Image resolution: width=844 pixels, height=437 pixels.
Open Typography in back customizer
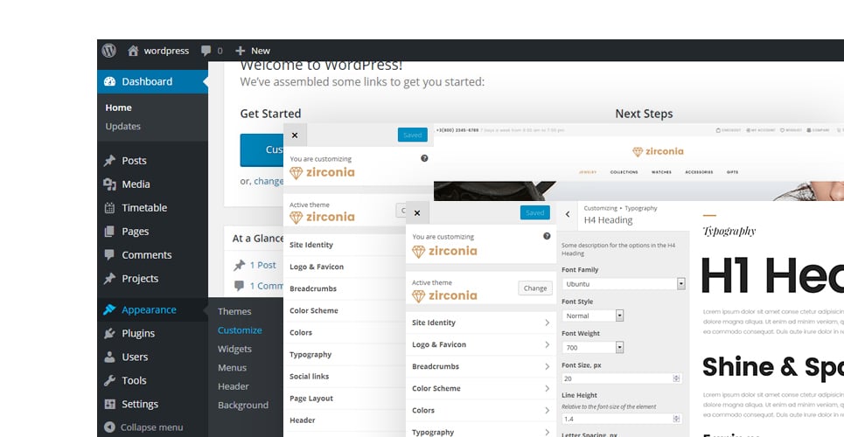(345, 354)
